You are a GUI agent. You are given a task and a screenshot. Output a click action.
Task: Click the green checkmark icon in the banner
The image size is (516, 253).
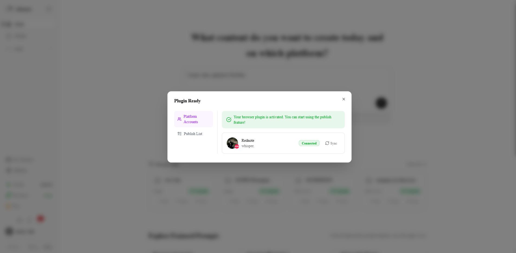pos(229,119)
